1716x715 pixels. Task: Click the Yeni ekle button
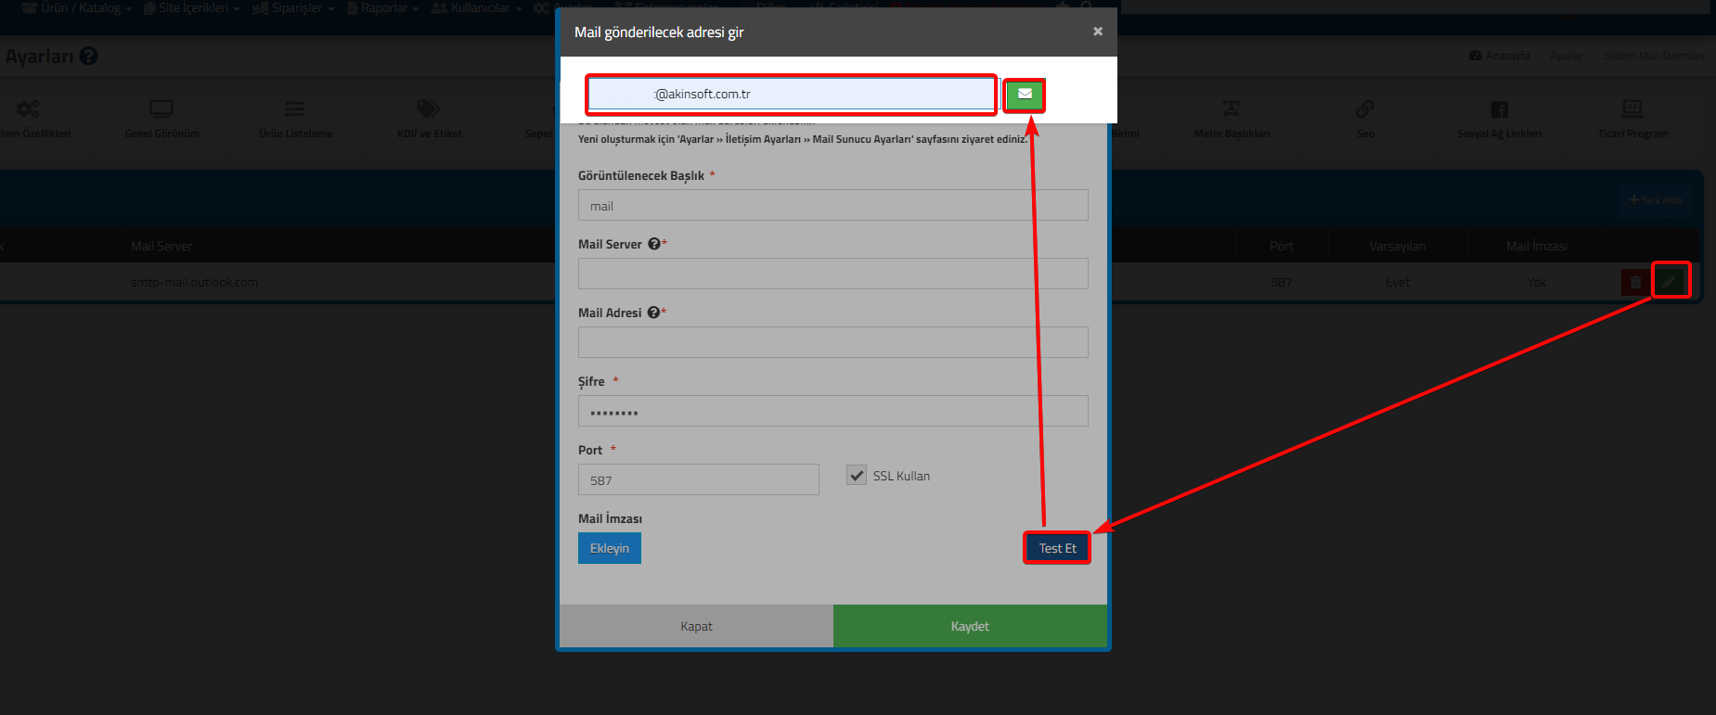coord(1655,200)
